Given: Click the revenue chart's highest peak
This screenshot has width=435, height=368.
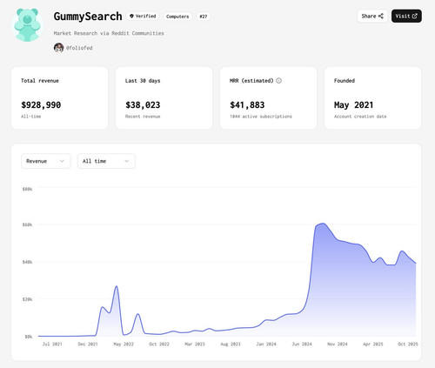Looking at the screenshot, I should click(323, 224).
